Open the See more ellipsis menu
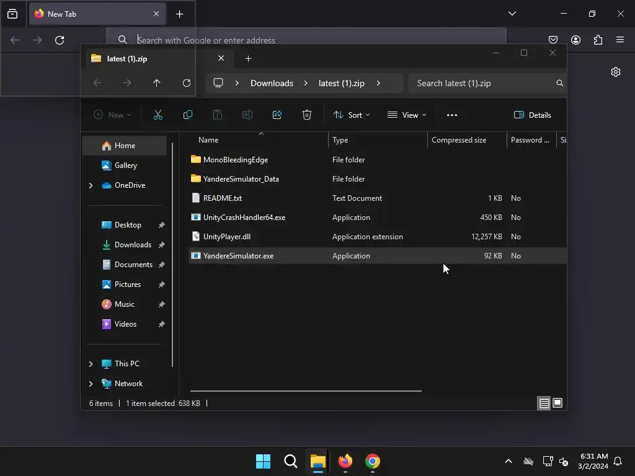This screenshot has width=635, height=476. (x=452, y=115)
